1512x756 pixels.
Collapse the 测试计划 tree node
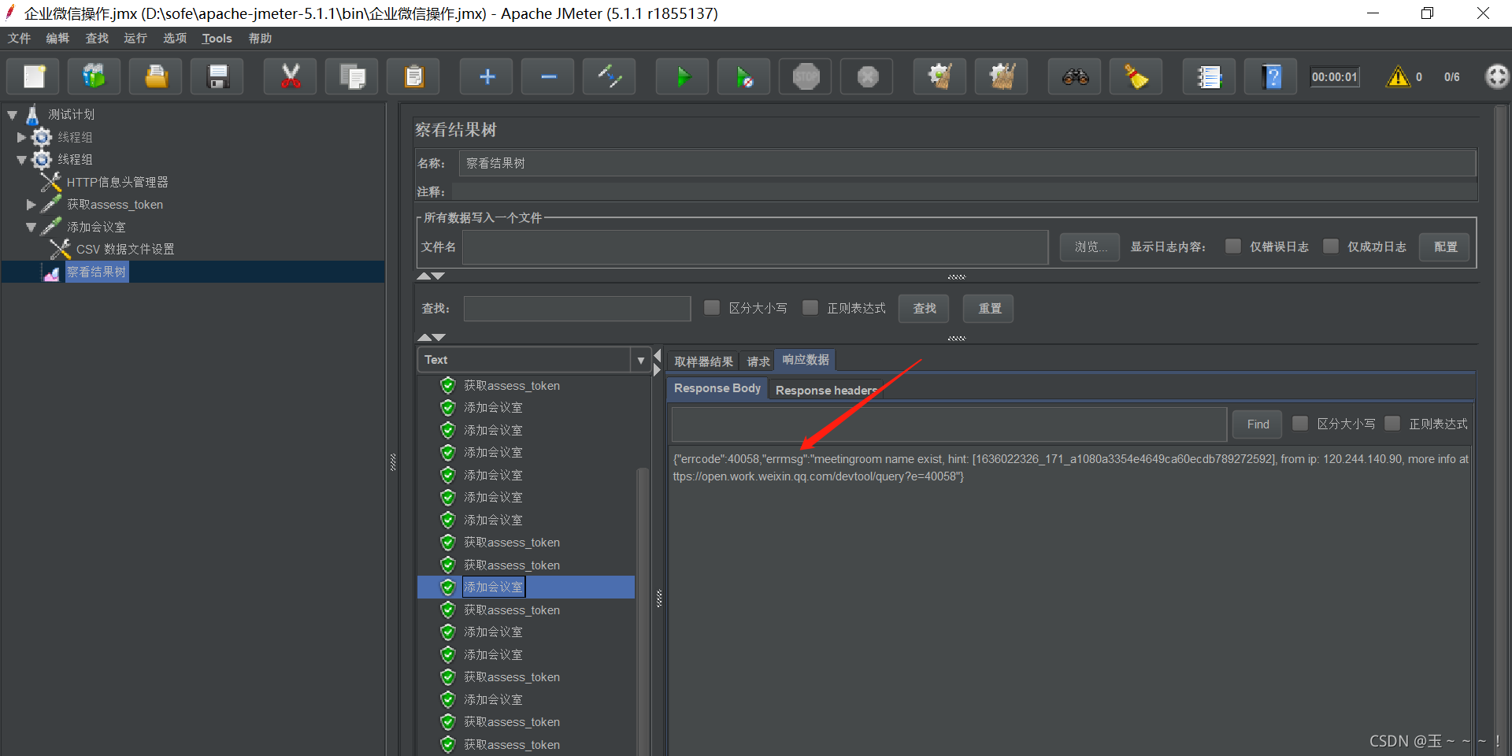tap(12, 115)
